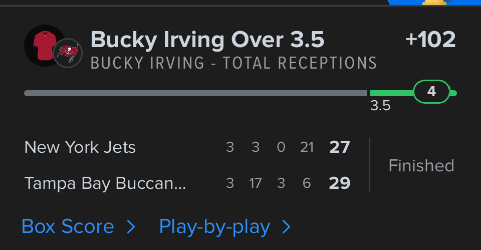481x250 pixels.
Task: Click the Total Receptions subtitle text
Action: pos(233,63)
